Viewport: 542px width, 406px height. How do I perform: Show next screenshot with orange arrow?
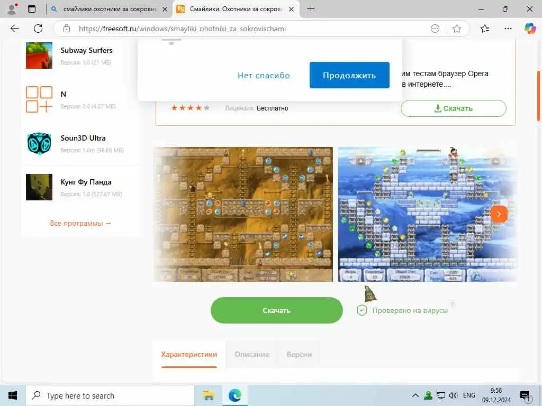point(499,214)
